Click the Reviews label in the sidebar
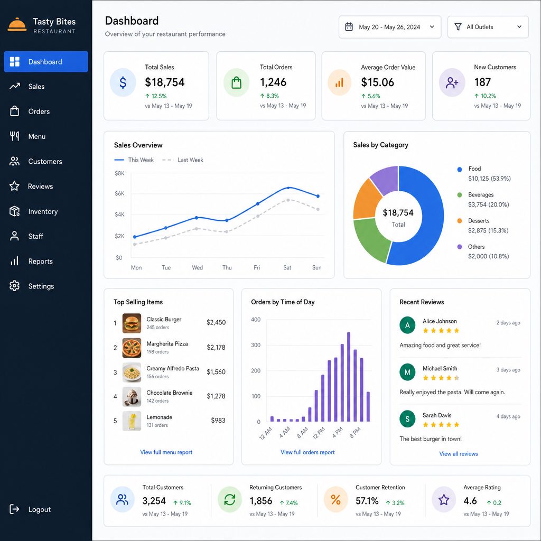541x541 pixels. coord(40,186)
